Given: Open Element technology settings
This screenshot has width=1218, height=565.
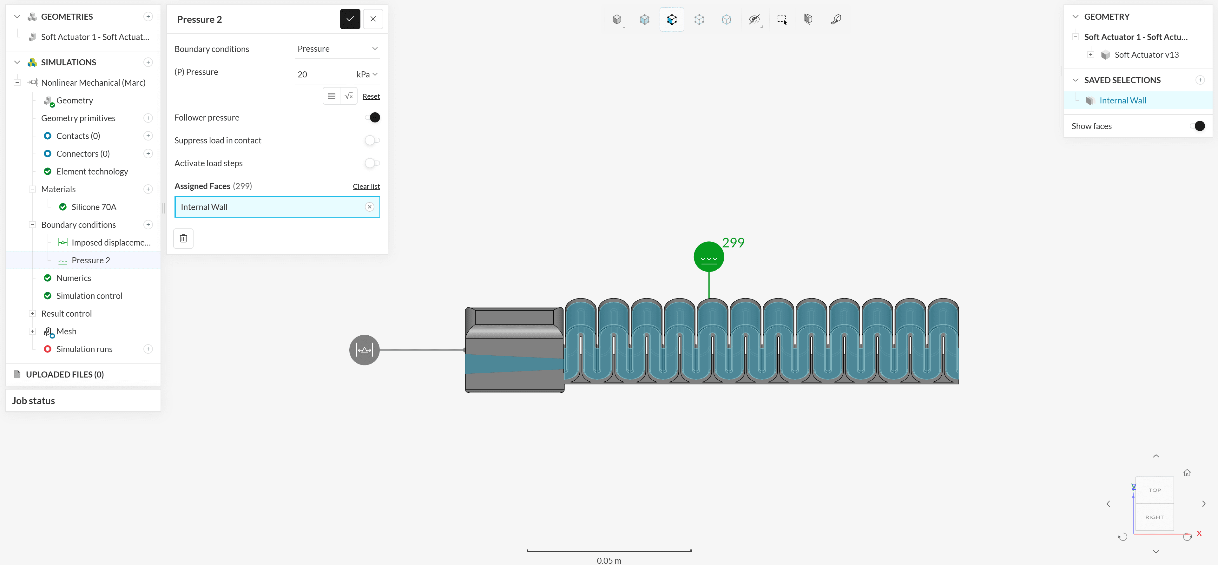Looking at the screenshot, I should pyautogui.click(x=92, y=172).
